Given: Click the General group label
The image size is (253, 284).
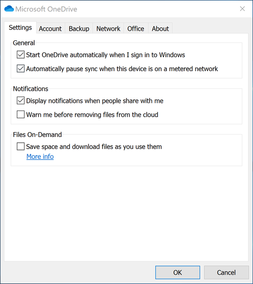Looking at the screenshot, I should (x=24, y=43).
